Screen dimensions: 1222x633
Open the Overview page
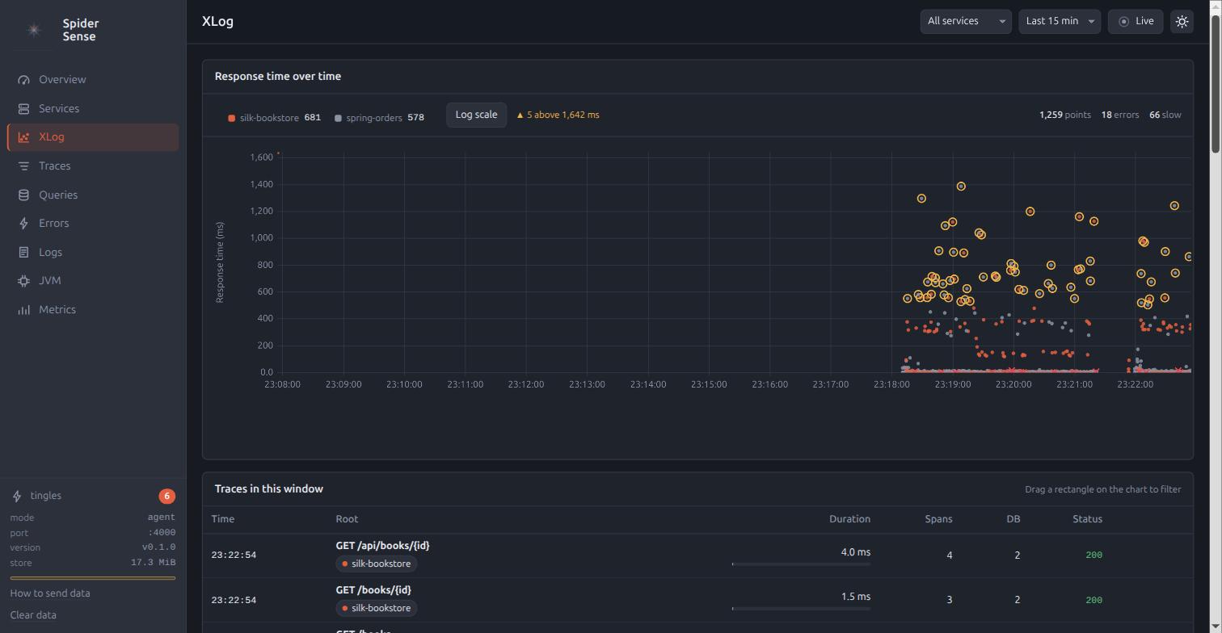point(93,79)
